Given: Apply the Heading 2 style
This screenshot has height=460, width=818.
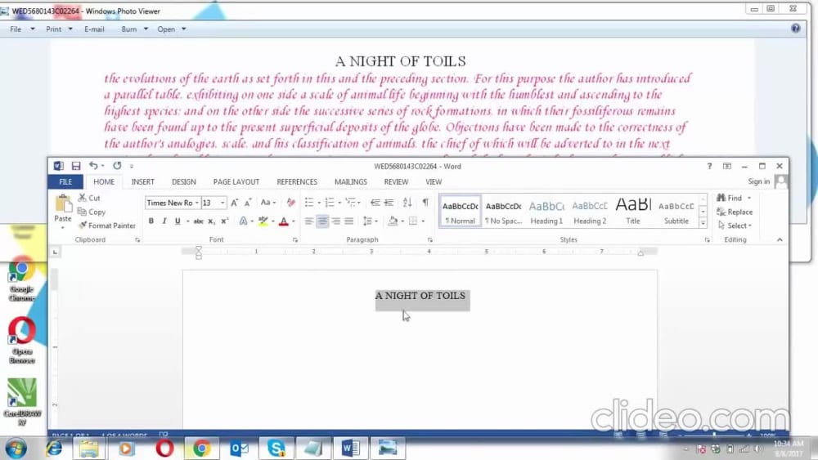Looking at the screenshot, I should click(x=590, y=212).
